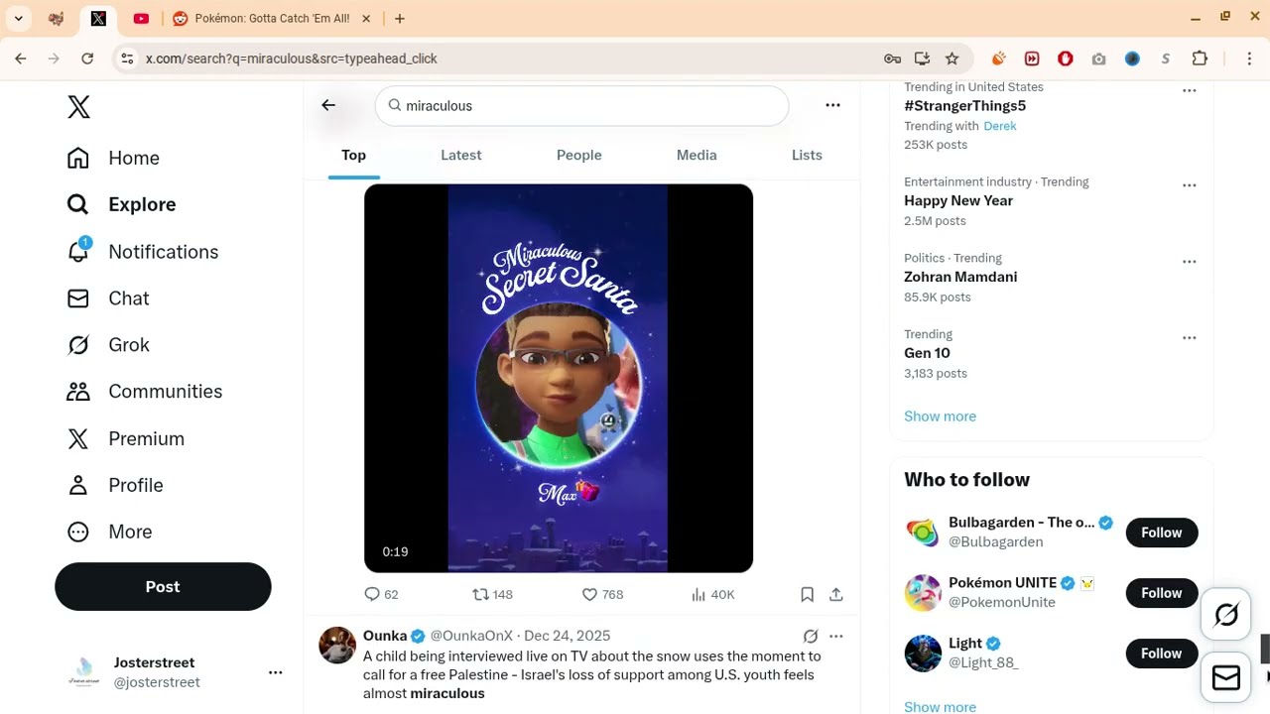Switch to YouTube browser tab
This screenshot has width=1270, height=714.
141,19
